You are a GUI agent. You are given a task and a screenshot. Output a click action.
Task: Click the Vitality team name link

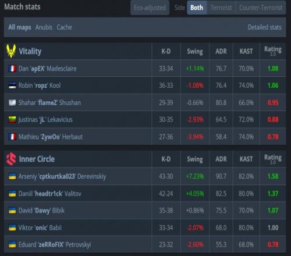30,51
